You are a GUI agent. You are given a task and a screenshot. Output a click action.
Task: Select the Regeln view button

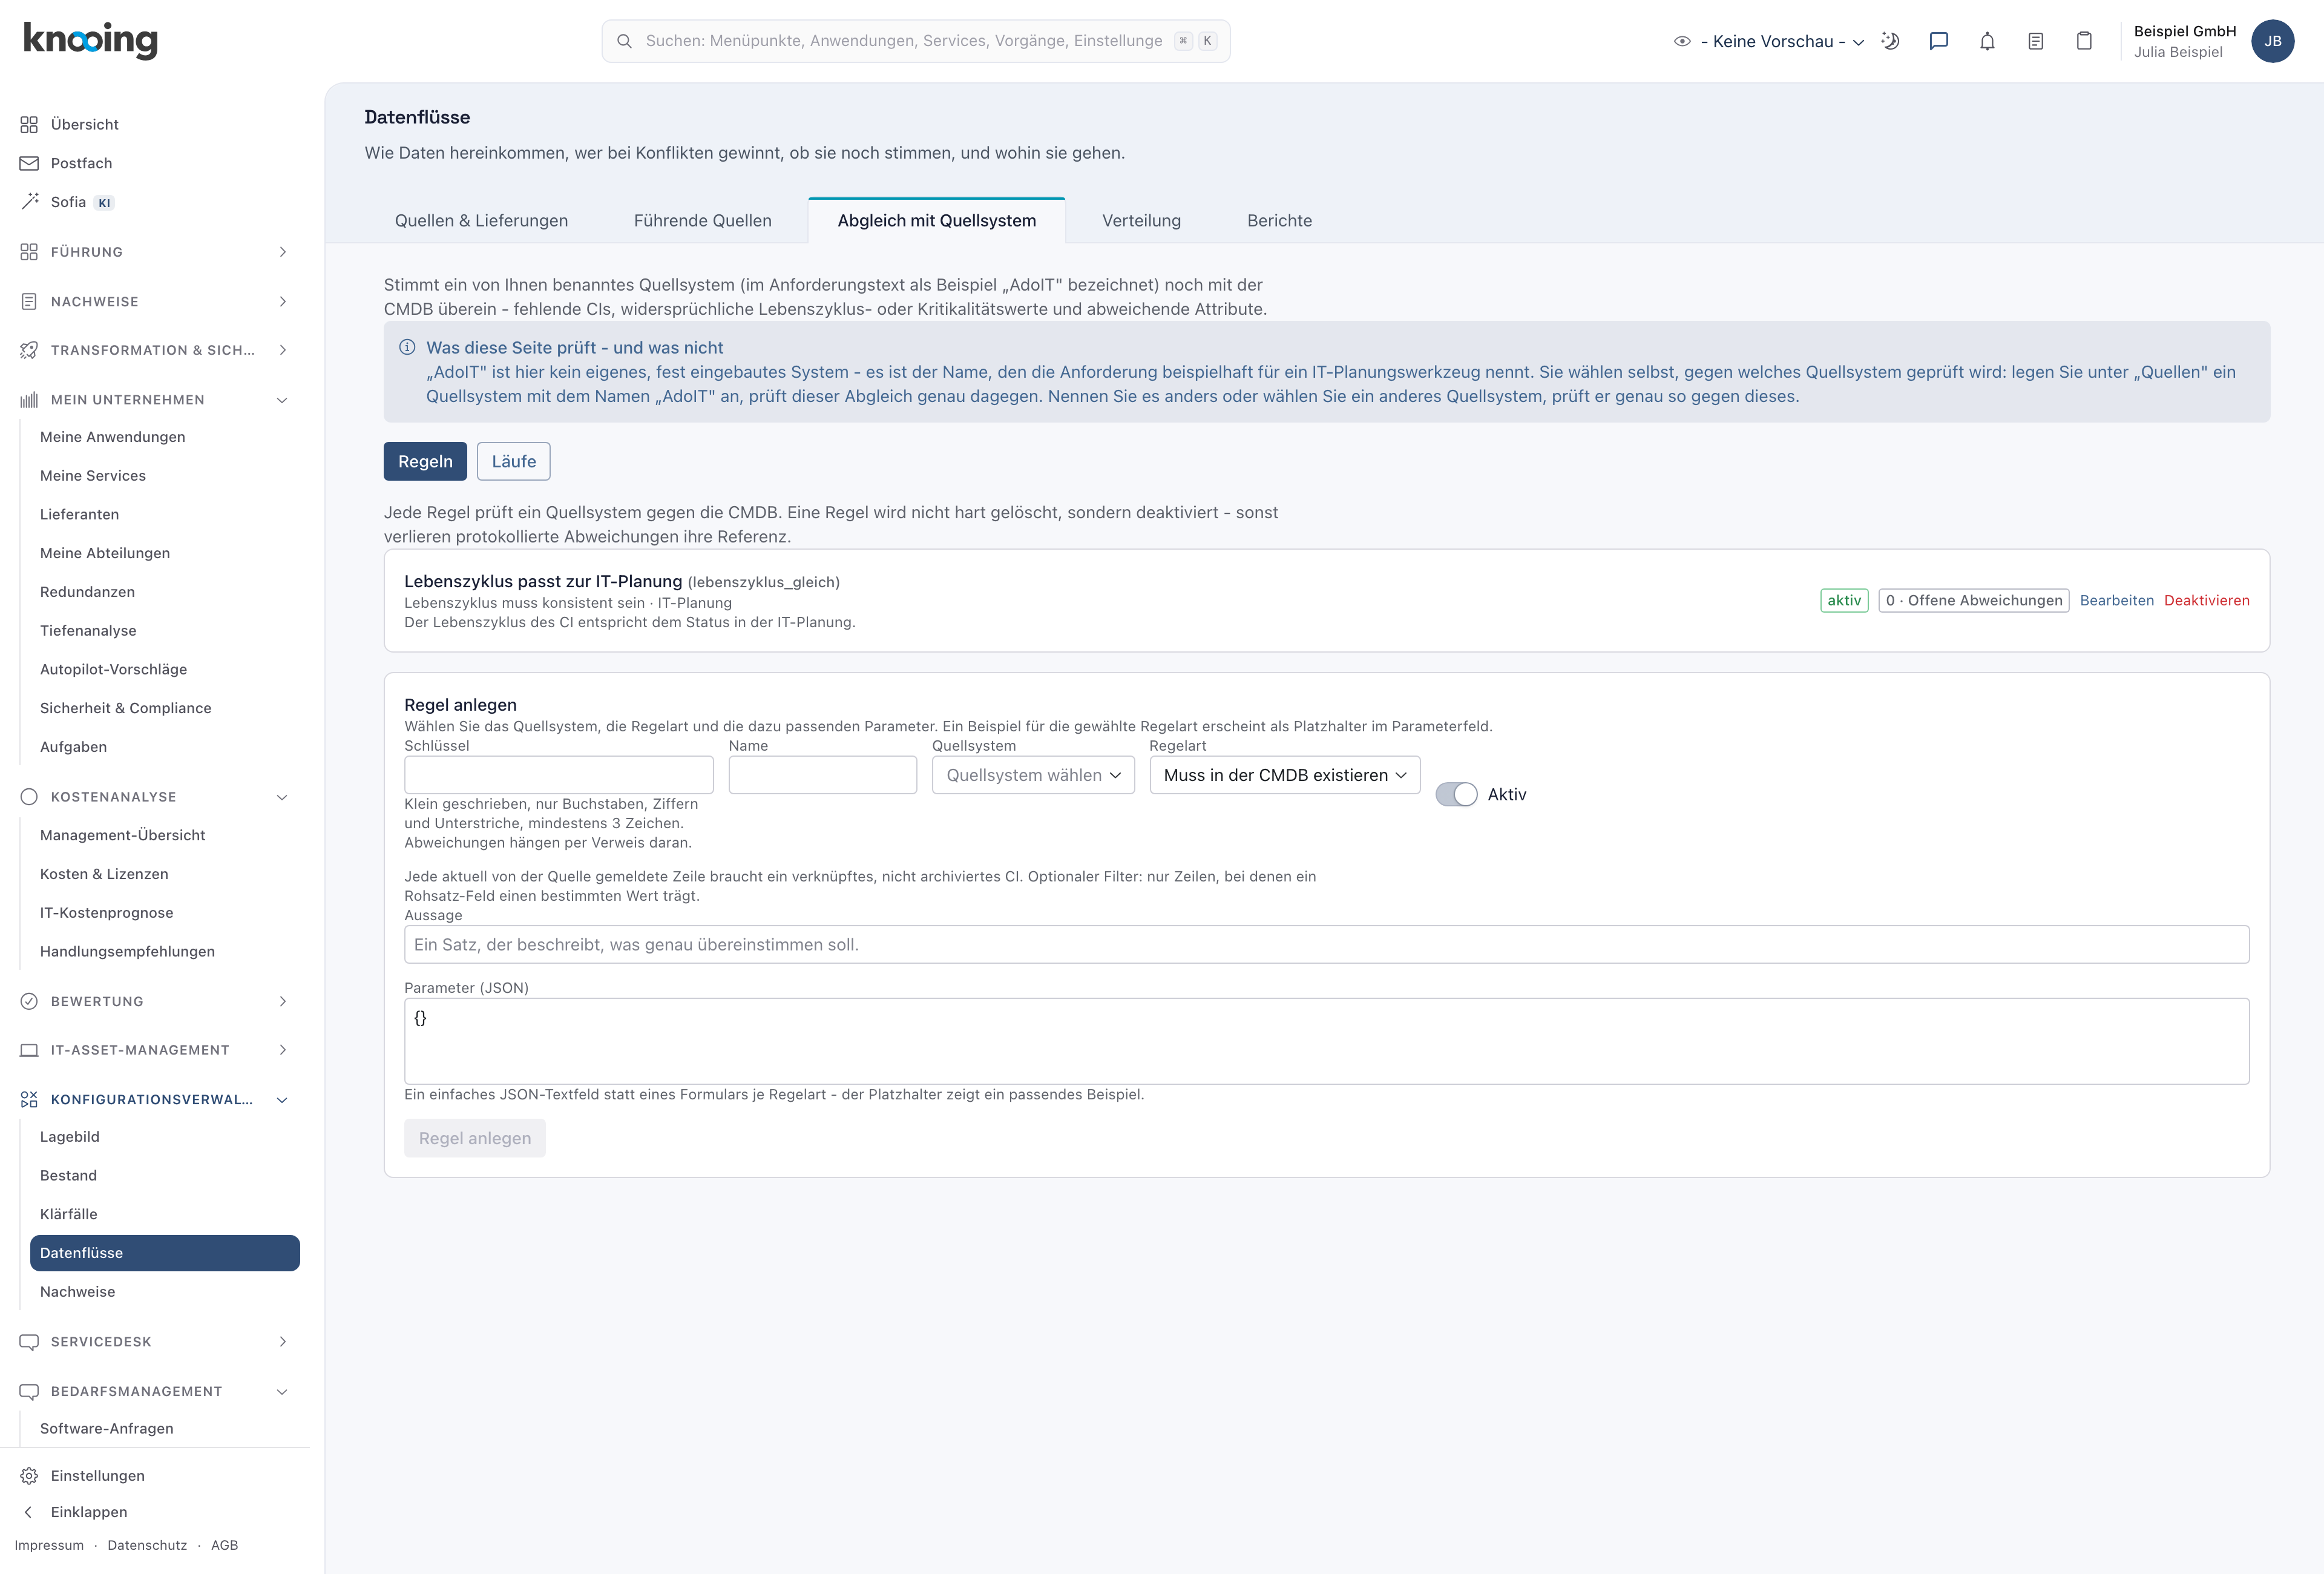click(425, 461)
